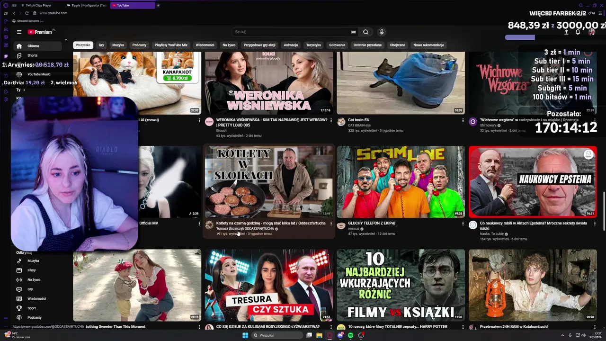
Task: Select Obejrzane filter chip
Action: [397, 45]
